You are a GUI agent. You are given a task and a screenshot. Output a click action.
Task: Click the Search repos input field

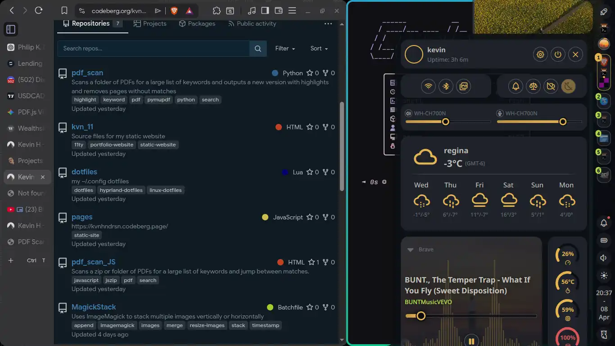tap(153, 49)
